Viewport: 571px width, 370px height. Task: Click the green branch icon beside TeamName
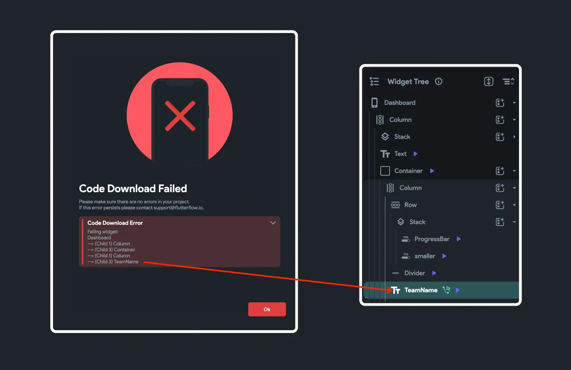[446, 290]
